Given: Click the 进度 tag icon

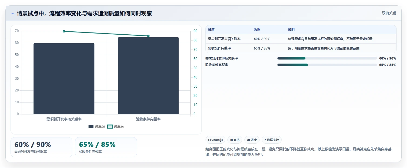Looking at the screenshot, I should pyautogui.click(x=248, y=140).
